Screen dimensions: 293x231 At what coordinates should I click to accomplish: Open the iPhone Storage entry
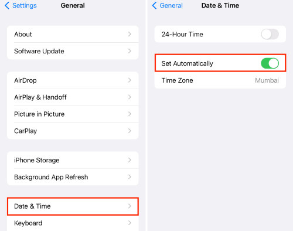pyautogui.click(x=73, y=160)
